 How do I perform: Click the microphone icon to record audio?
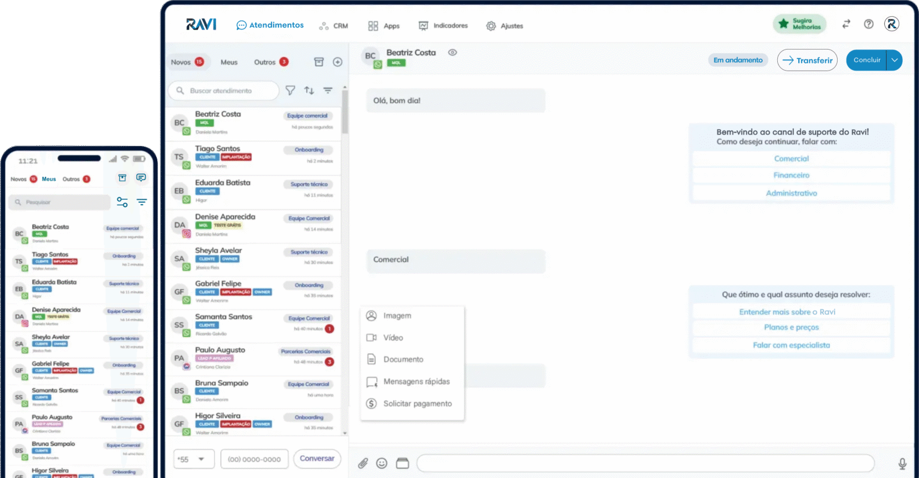tap(902, 463)
